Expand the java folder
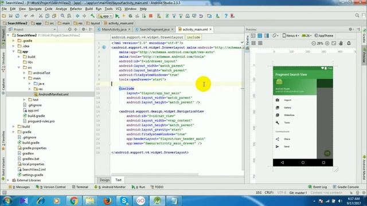This screenshot has height=206, width=367. click(30, 84)
